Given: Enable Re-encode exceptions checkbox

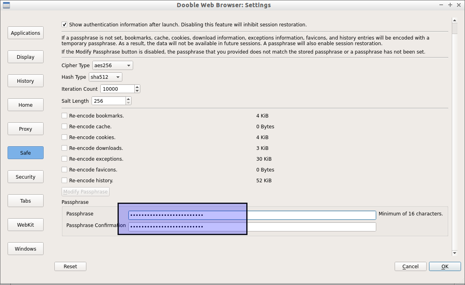Looking at the screenshot, I should (64, 159).
